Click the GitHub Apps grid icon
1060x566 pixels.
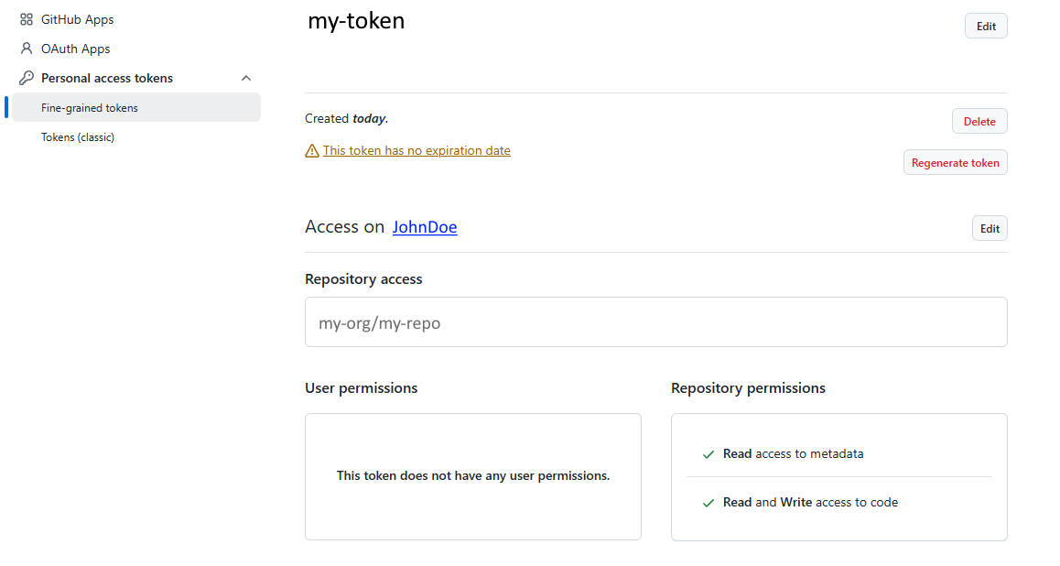[27, 19]
